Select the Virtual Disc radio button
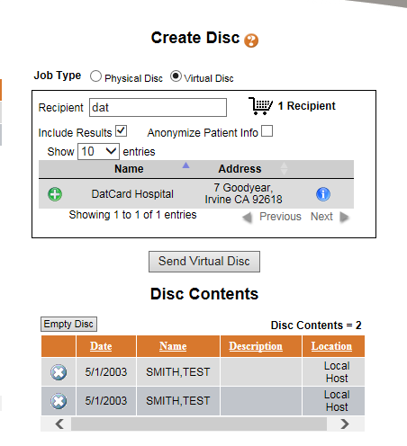Screen dimensions: 407x446 pyautogui.click(x=176, y=76)
